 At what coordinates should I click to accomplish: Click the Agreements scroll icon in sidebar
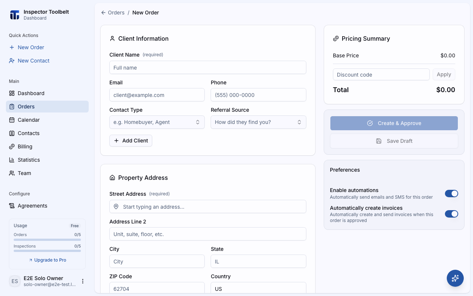12,206
